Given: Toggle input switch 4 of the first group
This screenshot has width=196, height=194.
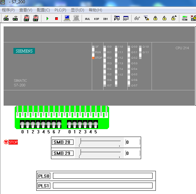Looking at the screenshot, I should pyautogui.click(x=43, y=124).
